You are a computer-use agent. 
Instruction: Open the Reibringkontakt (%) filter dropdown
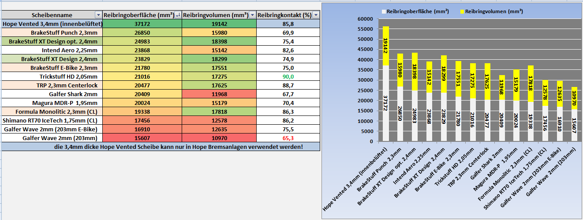pyautogui.click(x=315, y=15)
